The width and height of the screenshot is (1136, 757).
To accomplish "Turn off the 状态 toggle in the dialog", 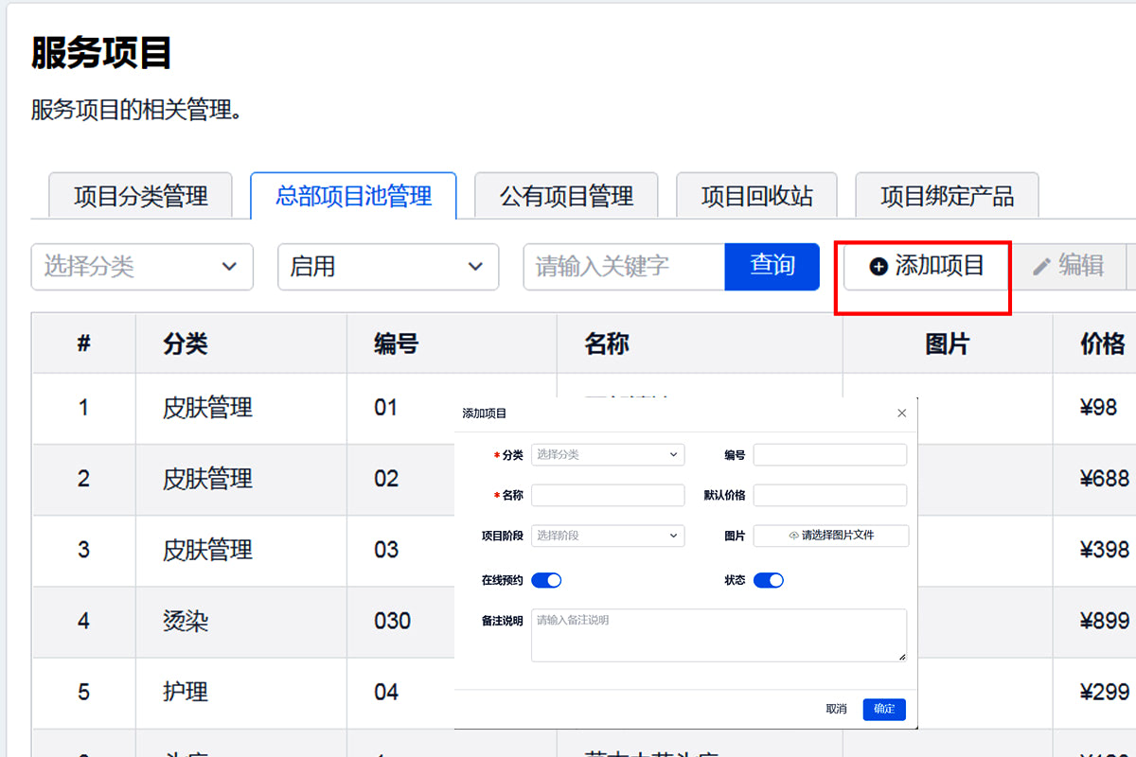I will 770,579.
